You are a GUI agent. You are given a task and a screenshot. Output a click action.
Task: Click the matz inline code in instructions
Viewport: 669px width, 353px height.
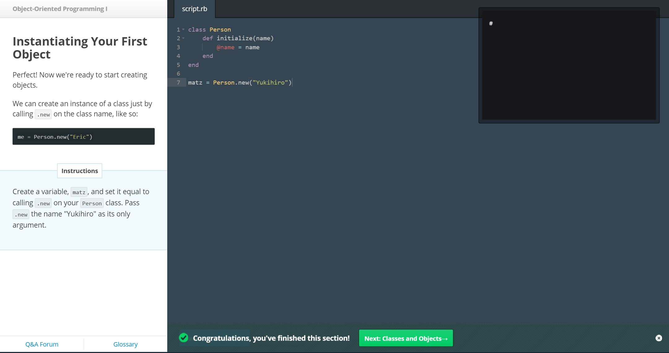(79, 192)
